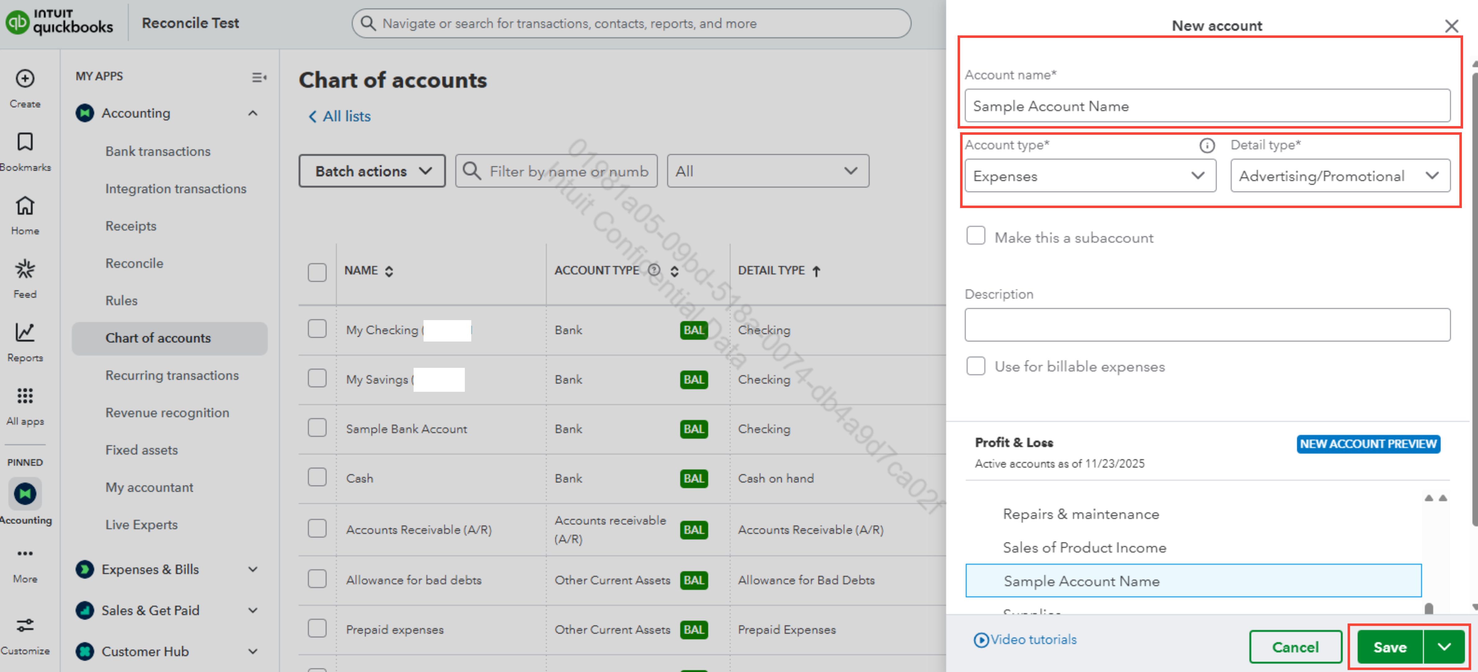Click the Customize sliders icon
The image size is (1478, 672).
point(25,625)
